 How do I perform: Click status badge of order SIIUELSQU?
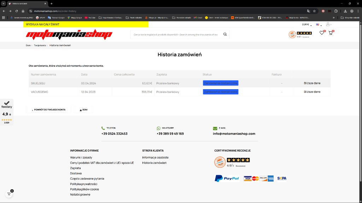[221, 83]
